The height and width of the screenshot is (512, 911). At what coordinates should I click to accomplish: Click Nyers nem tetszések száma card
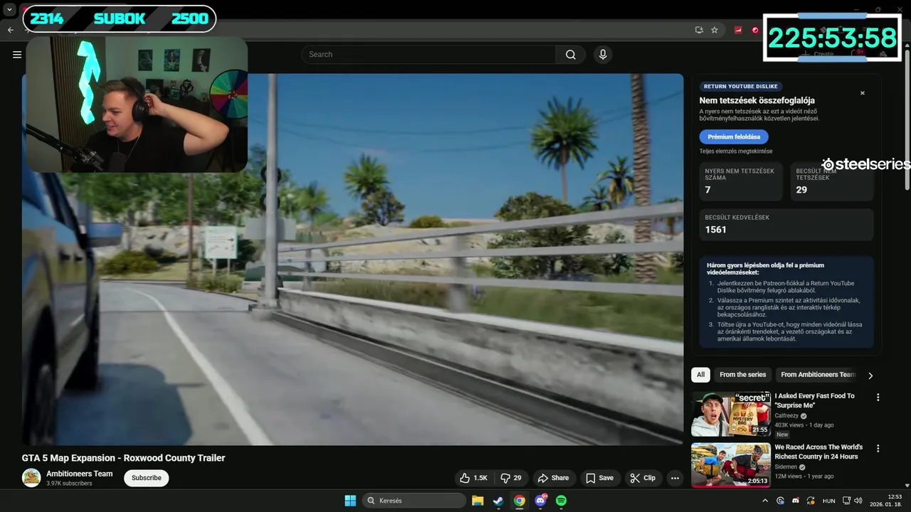click(741, 181)
